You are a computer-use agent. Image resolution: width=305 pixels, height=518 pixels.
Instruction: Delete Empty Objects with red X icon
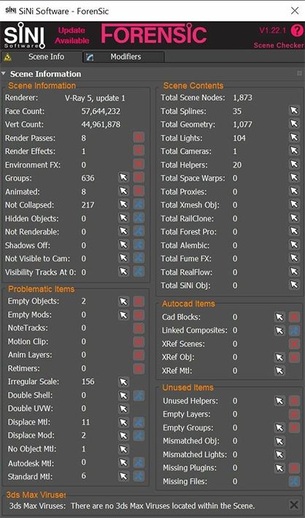[139, 301]
